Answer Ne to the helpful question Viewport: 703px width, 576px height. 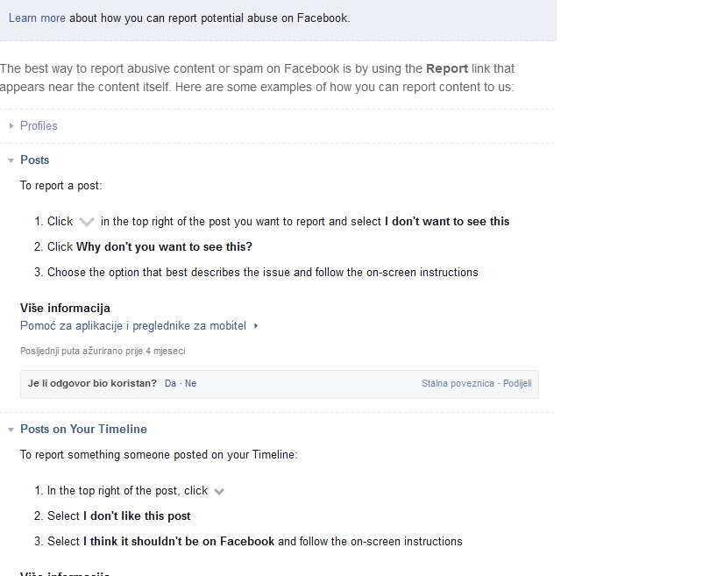coord(190,384)
